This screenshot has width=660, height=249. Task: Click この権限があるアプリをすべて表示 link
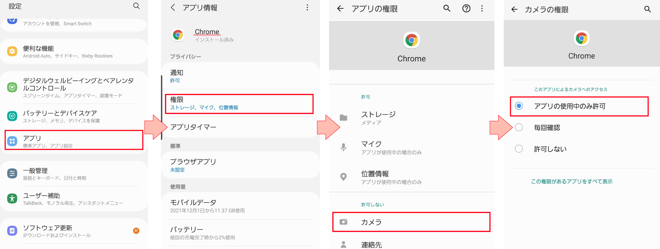tap(572, 181)
